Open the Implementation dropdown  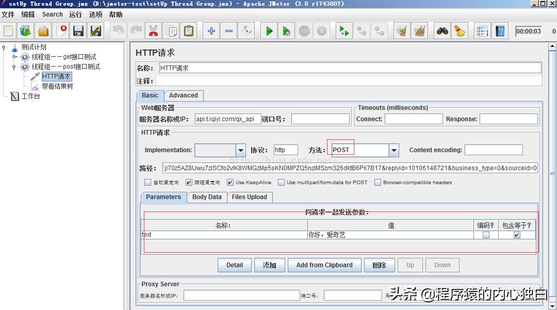pos(240,150)
